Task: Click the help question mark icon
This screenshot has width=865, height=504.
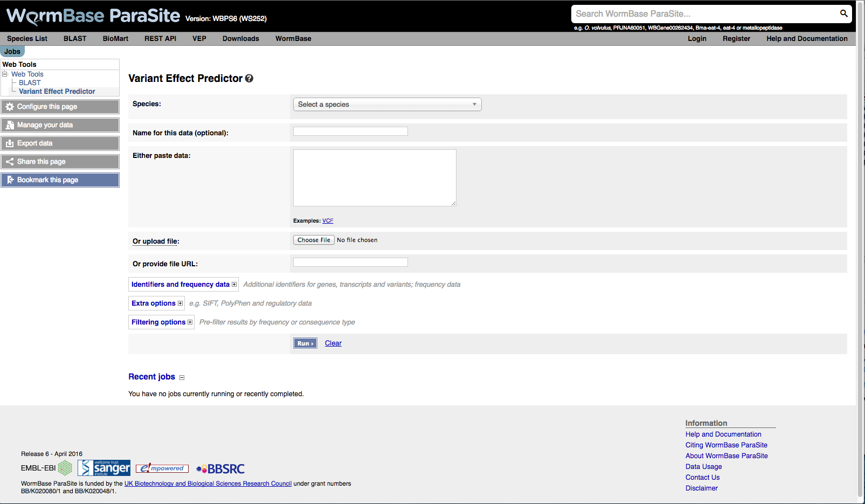Action: pos(249,79)
